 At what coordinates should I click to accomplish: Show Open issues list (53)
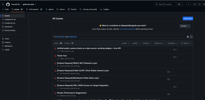59,43
